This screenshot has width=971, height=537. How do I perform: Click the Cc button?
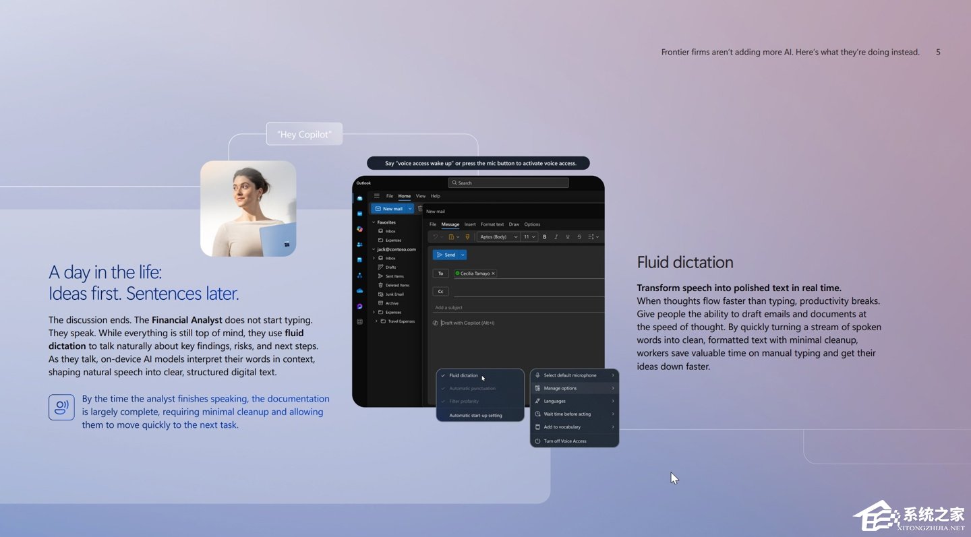coord(440,292)
